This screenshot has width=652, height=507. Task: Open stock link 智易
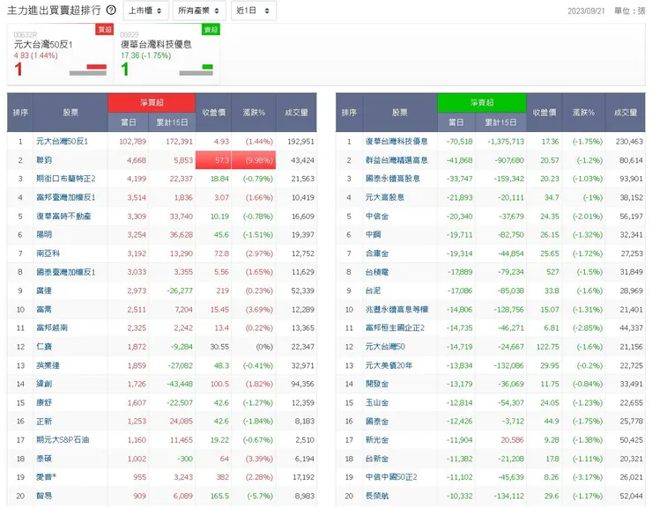click(44, 496)
